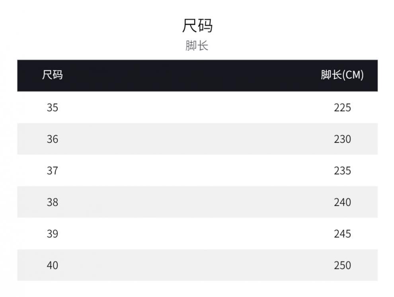Select size 35 in the table
Viewport: 394px width, 297px height.
(53, 107)
